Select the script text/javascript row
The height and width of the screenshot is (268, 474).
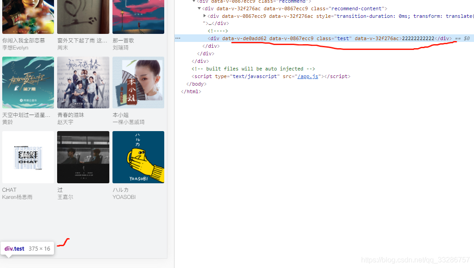coord(271,76)
